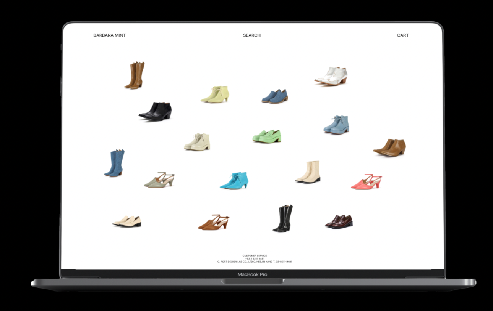View the coral pink ankle-strap heels
This screenshot has width=493, height=311.
(x=367, y=182)
